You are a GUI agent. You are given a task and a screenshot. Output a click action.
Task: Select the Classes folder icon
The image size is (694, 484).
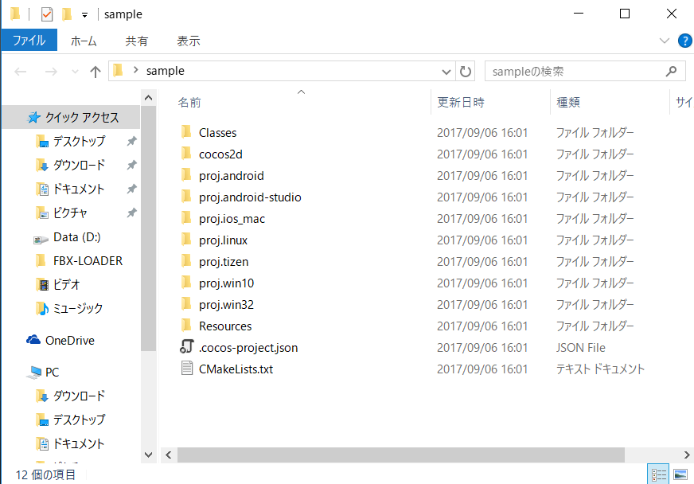pos(186,132)
